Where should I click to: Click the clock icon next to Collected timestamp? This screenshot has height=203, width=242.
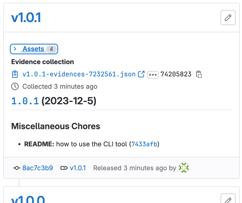click(15, 86)
